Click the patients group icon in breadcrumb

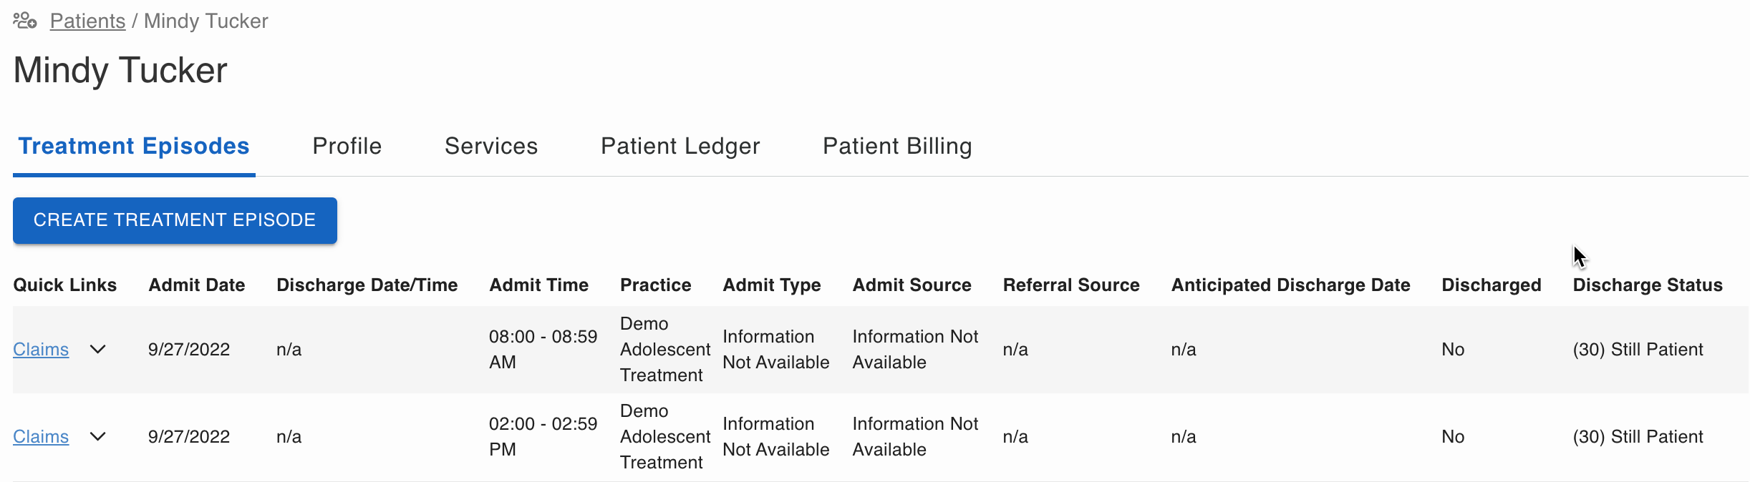[25, 21]
